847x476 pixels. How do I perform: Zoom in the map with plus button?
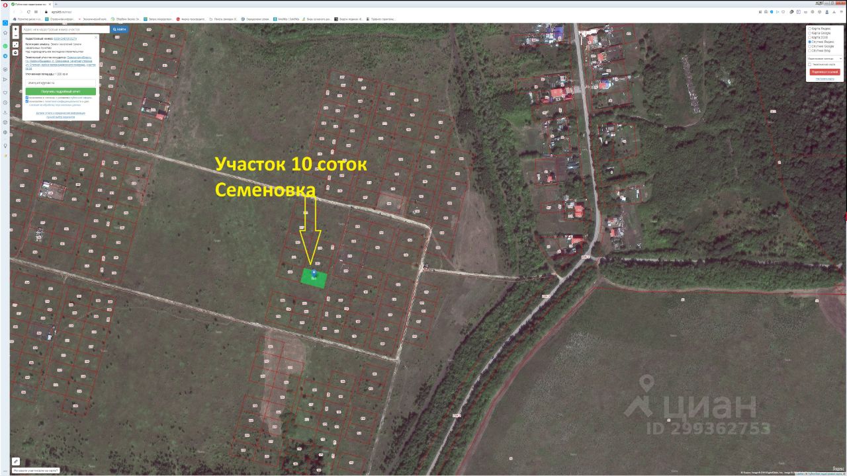16,29
